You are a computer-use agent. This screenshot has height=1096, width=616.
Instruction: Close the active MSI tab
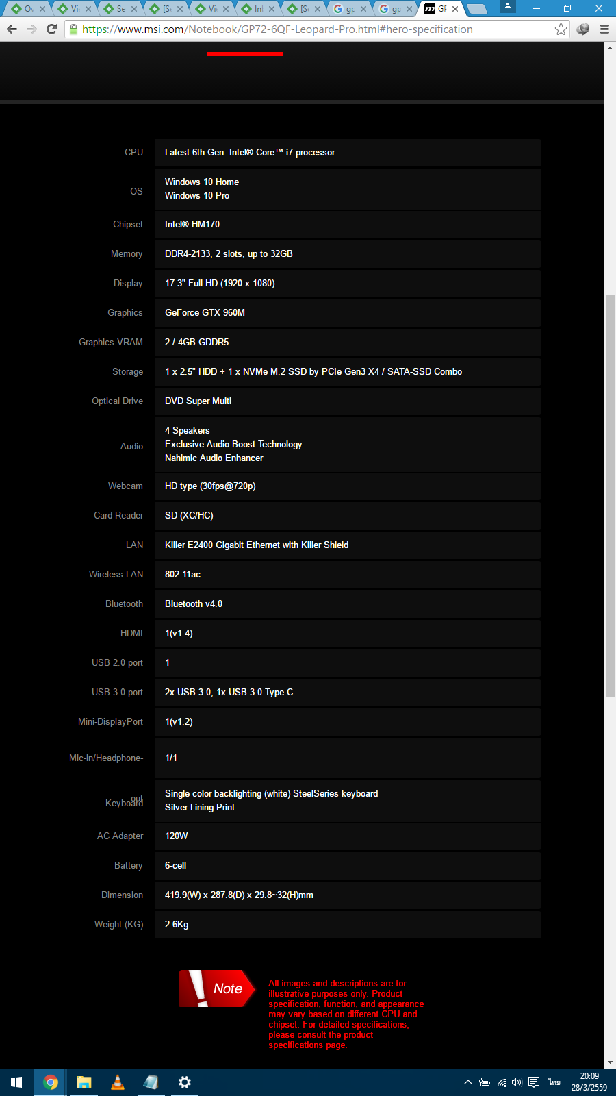coord(455,9)
